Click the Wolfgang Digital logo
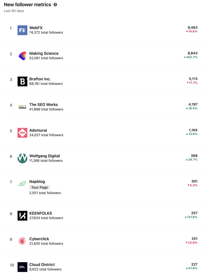 22,158
